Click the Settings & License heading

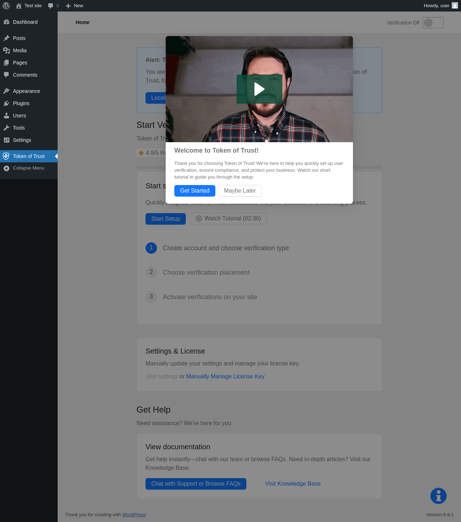tap(175, 351)
